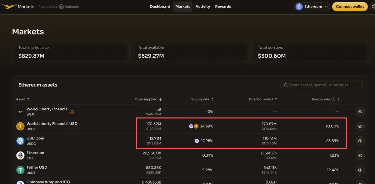Click the Tether USDT green icon
The image size is (375, 184).
(x=20, y=170)
